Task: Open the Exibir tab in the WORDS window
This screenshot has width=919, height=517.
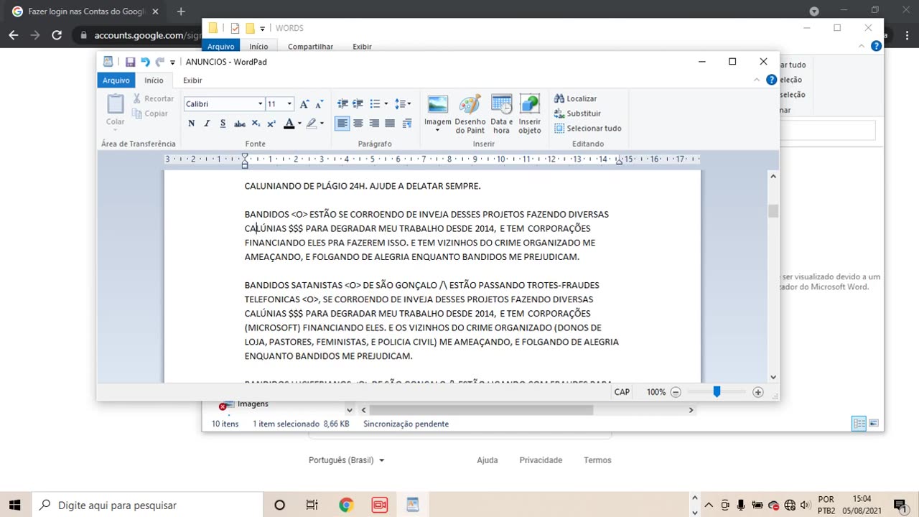Action: pos(362,47)
